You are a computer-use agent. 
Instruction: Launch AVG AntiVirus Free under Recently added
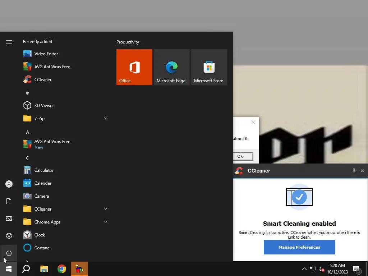tap(66, 66)
